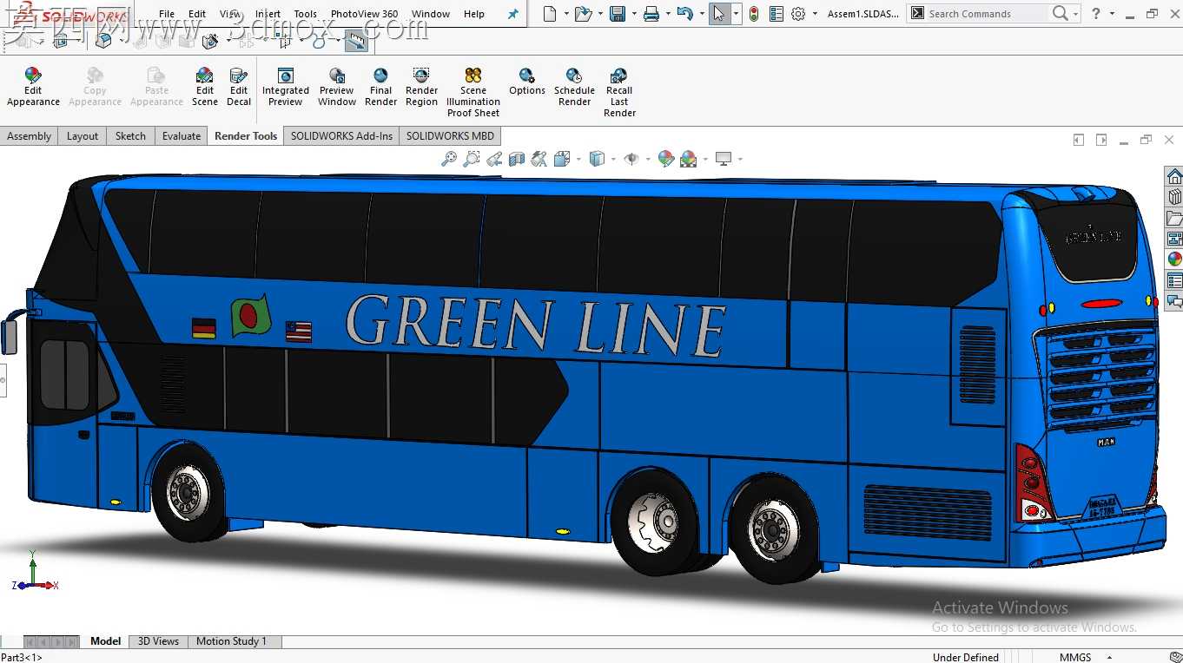Click the Zoom to Fit icon
1183x663 pixels.
[449, 159]
